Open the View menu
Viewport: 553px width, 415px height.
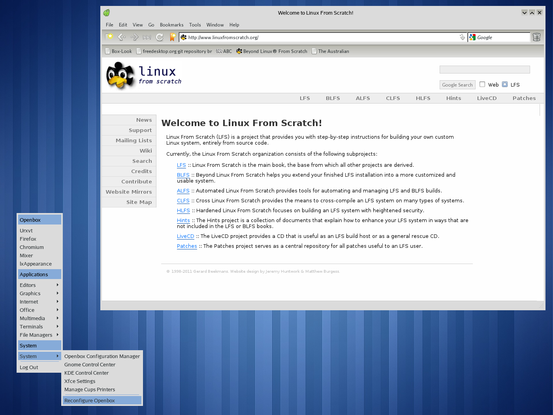tap(137, 25)
